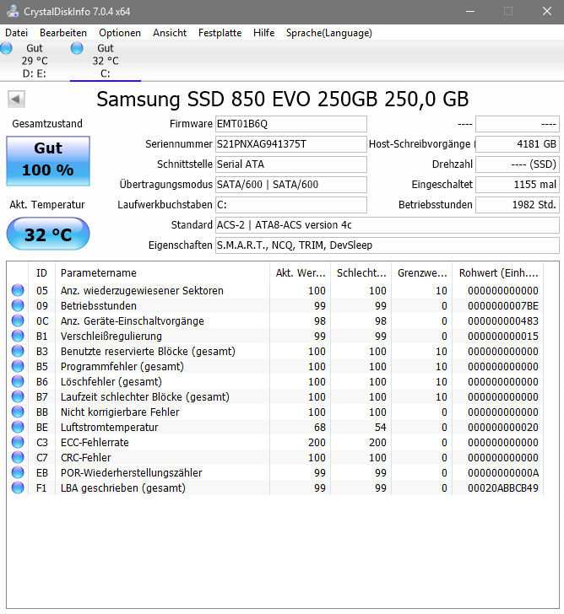This screenshot has height=614, width=564.
Task: Click the Firmware field EMT01B6Q
Action: coord(291,124)
